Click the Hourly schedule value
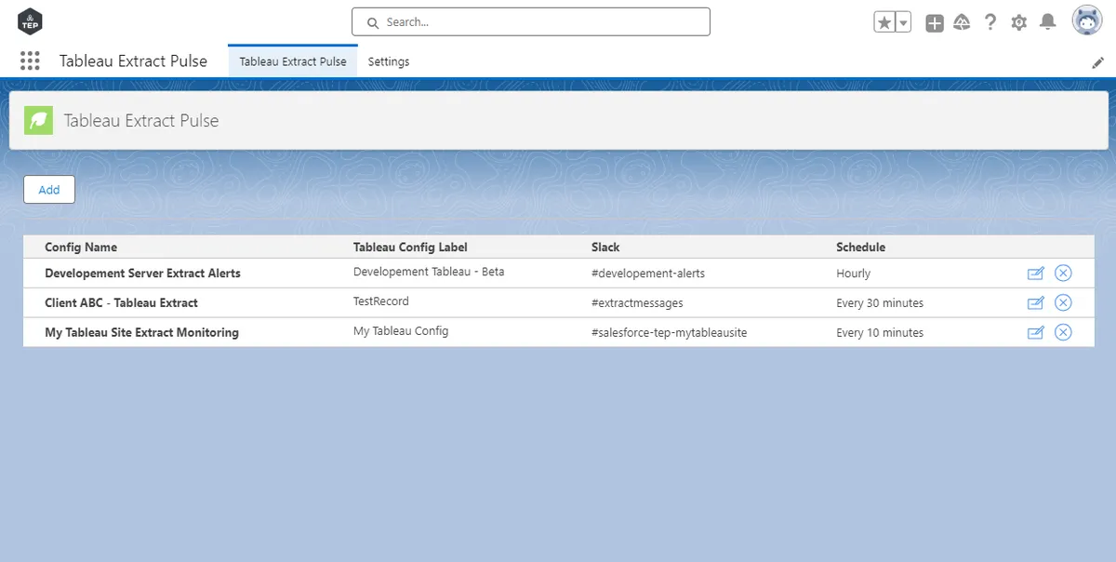This screenshot has width=1116, height=562. click(x=854, y=274)
